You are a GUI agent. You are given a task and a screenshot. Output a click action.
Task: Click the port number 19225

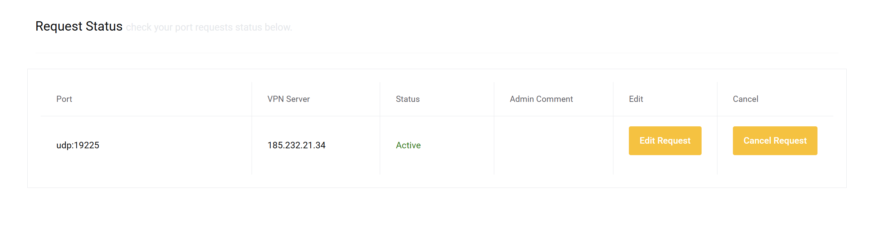[x=86, y=145]
